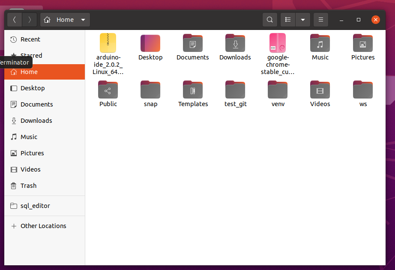This screenshot has height=270, width=395.
Task: Open Videos in the sidebar
Action: point(45,169)
